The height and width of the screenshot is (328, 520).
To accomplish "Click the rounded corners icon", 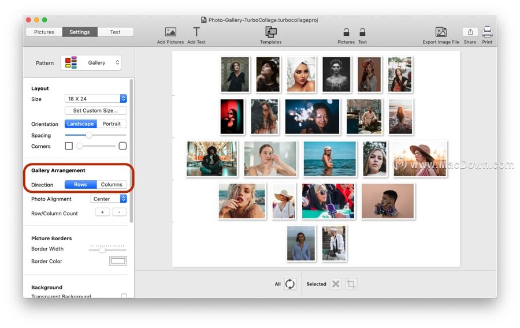I will click(122, 146).
